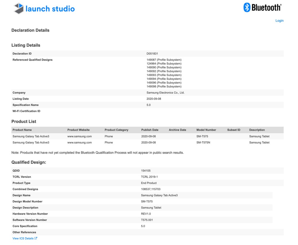Click the Listing Date value 2020-09-08

coord(154,99)
